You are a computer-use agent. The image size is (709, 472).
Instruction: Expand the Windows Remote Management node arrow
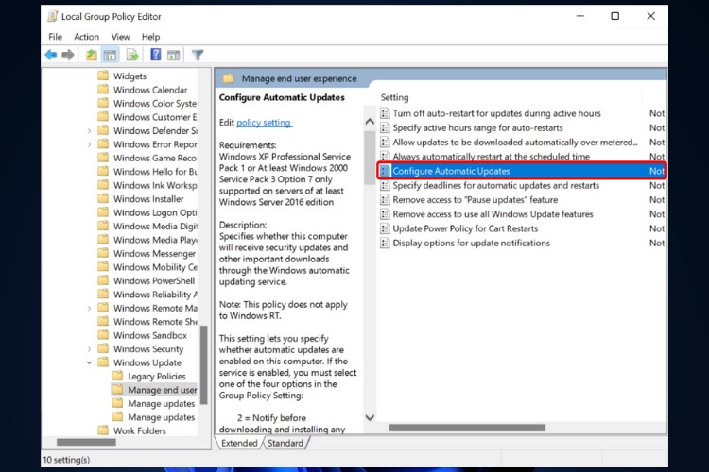(x=90, y=308)
